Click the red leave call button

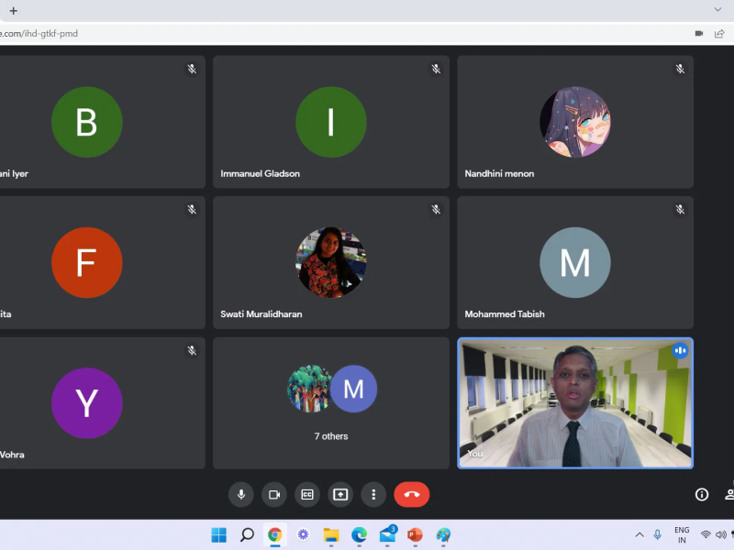pyautogui.click(x=412, y=494)
